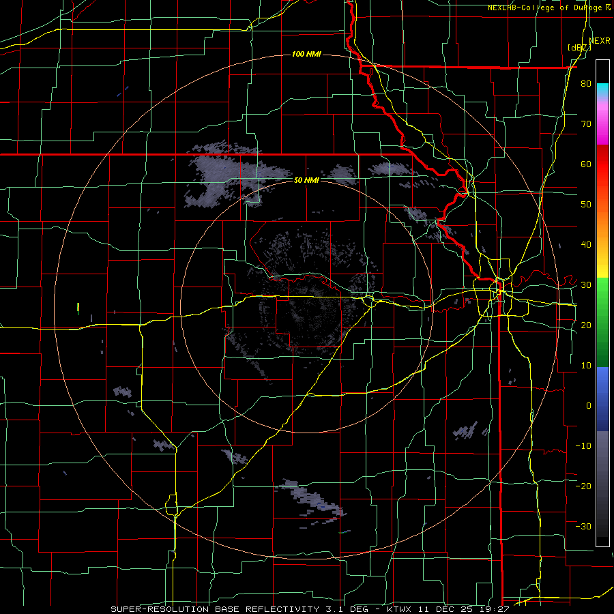The height and width of the screenshot is (614, 614).
Task: Click the 10 value on dBZ scale
Action: click(586, 366)
